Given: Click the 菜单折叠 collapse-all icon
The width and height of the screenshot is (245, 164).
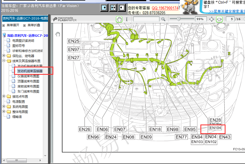Looking at the screenshot, I should point(24,25).
